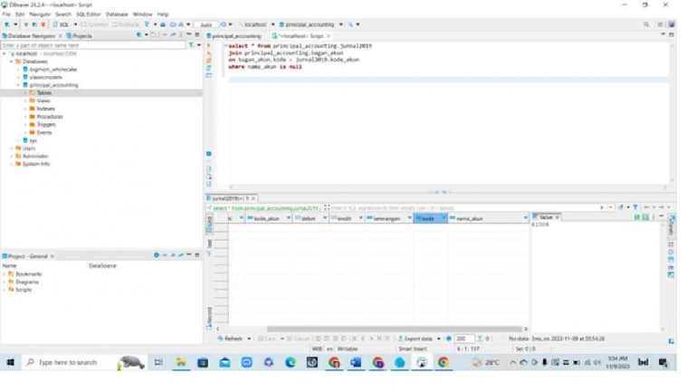Screen dimensions: 697x392
Task: Click the taskbar search box
Action: [x=84, y=363]
